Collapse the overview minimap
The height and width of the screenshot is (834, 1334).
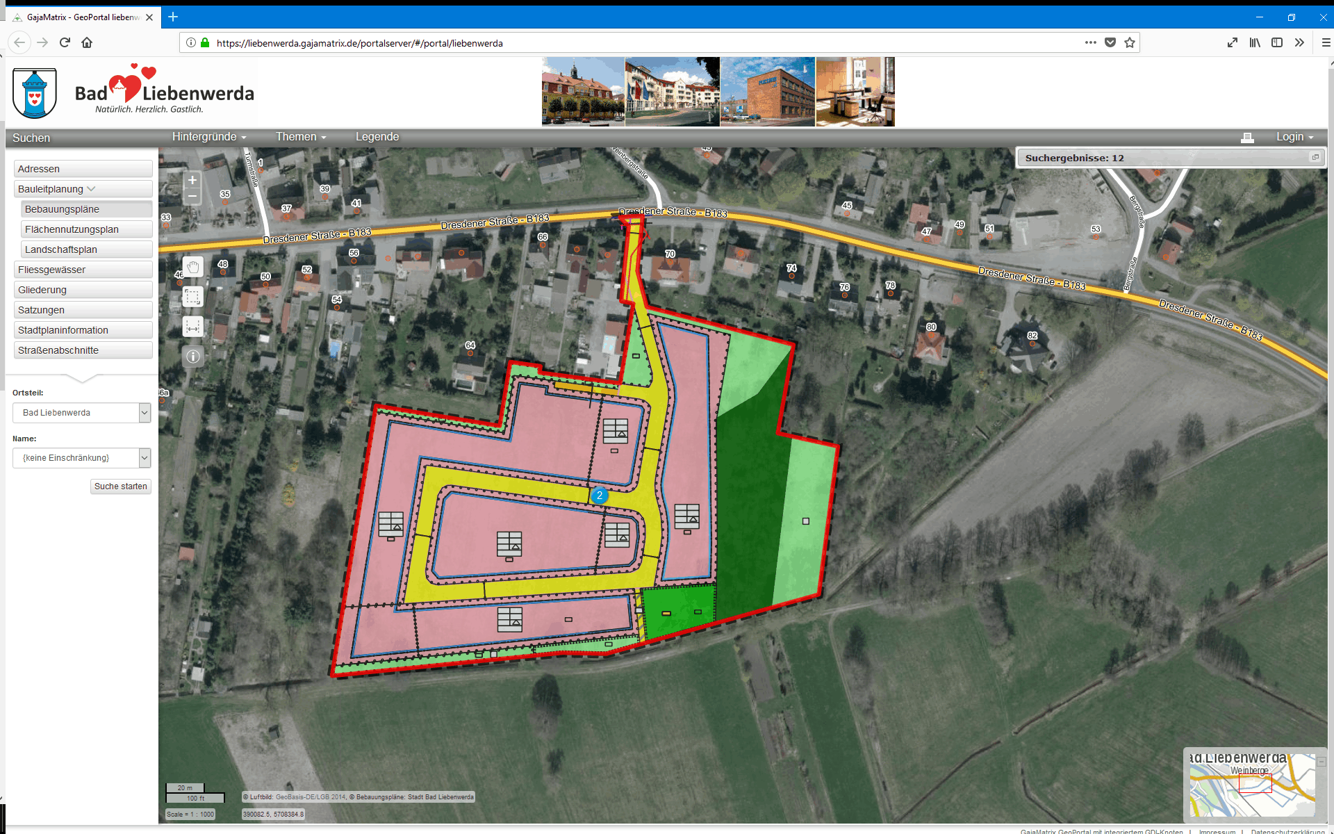click(1321, 761)
